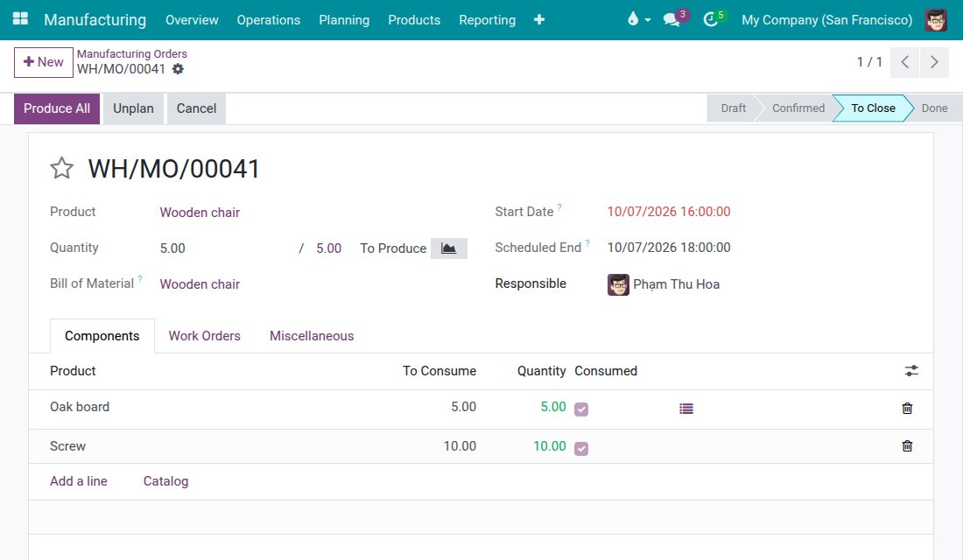This screenshot has height=560, width=963.
Task: Add new menu shortcut plus icon
Action: [x=539, y=19]
